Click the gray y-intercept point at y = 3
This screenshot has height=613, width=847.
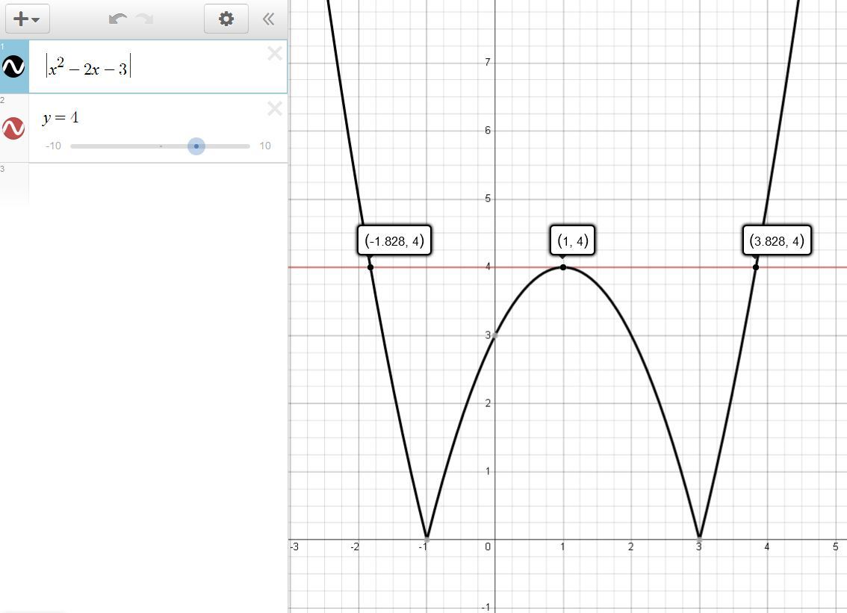click(x=494, y=335)
